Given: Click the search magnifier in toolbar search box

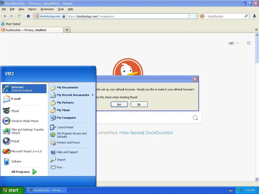Looking at the screenshot, I should (x=246, y=16).
